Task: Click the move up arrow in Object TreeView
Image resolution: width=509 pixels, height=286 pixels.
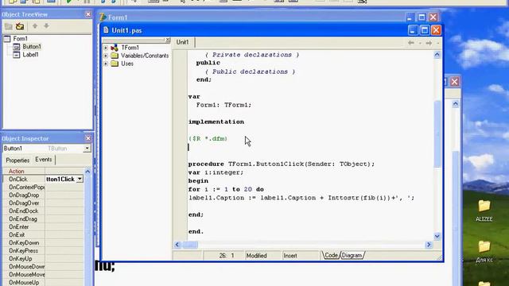Action: 35,26
